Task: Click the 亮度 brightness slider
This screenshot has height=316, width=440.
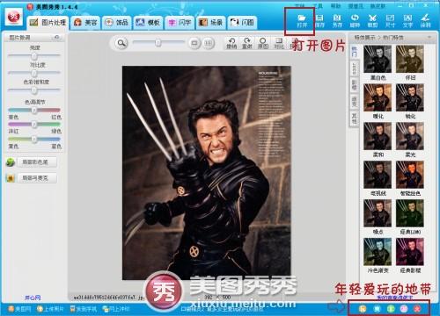Action: (x=34, y=55)
